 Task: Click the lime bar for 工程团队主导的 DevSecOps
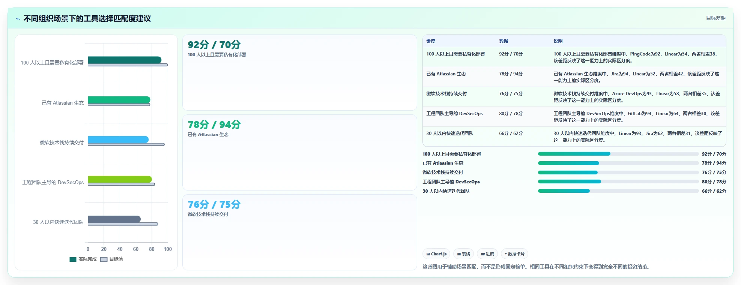pos(120,179)
